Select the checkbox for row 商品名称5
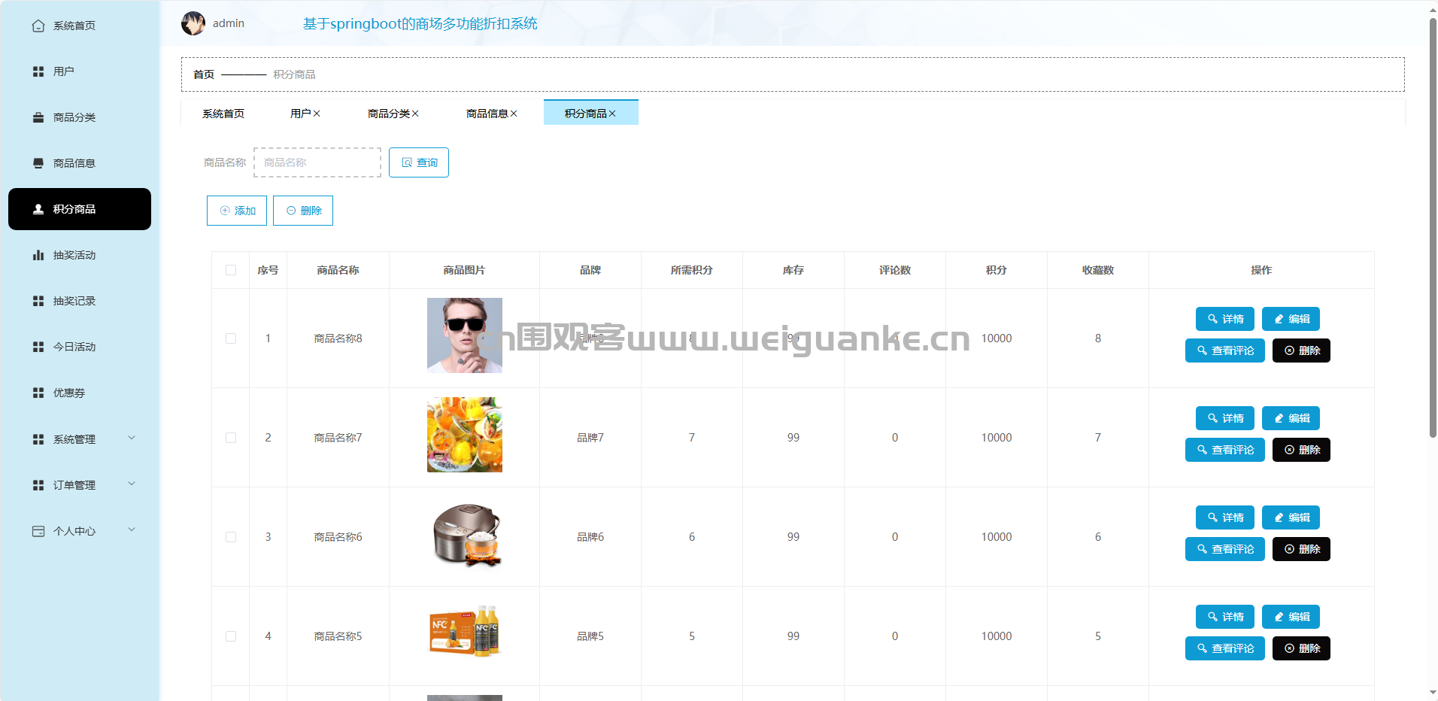Screen dimensions: 1438x701 click(231, 636)
